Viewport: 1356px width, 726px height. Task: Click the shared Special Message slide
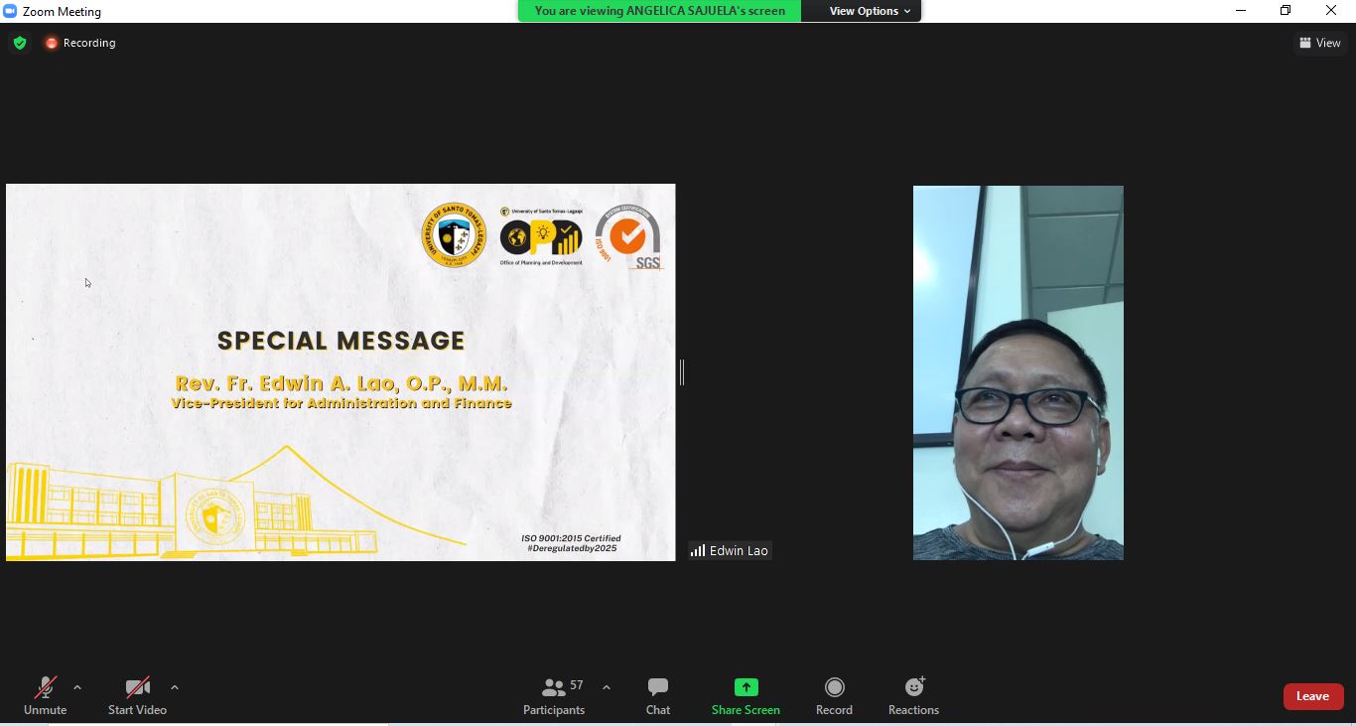(340, 372)
